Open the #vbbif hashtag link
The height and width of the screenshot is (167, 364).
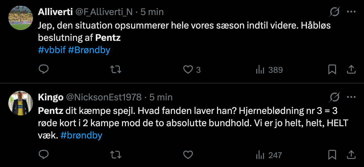click(x=52, y=50)
